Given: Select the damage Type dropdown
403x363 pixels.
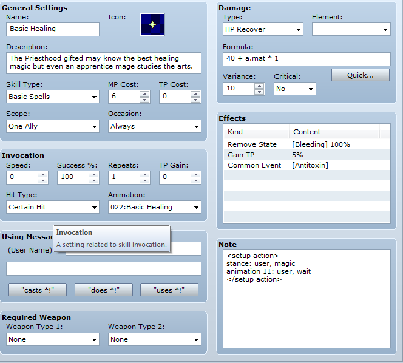Looking at the screenshot, I should (x=262, y=29).
